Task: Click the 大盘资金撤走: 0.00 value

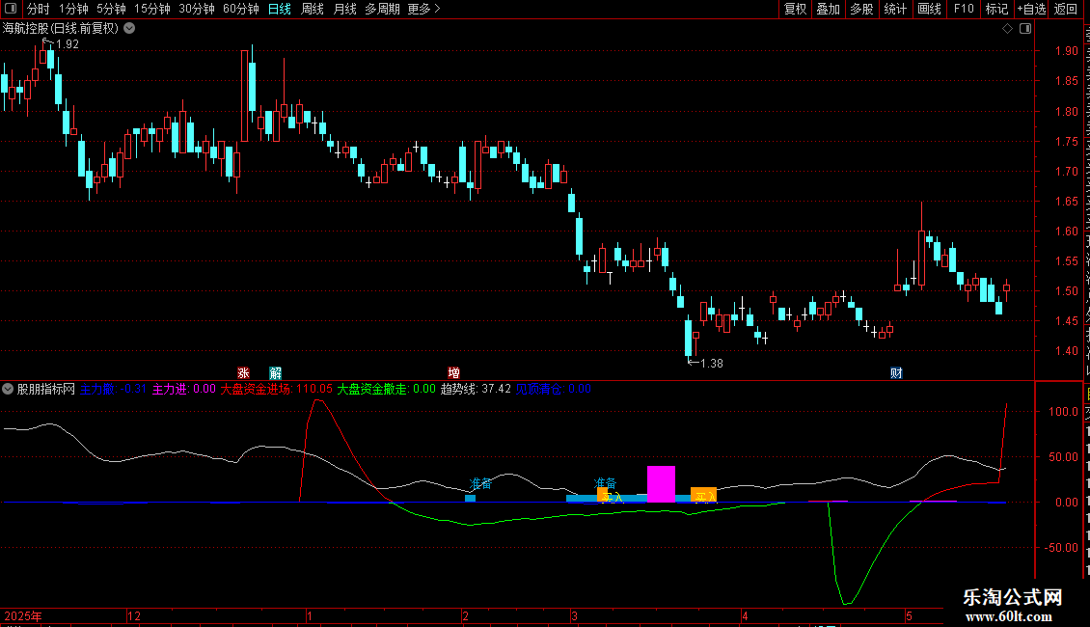Action: (x=387, y=390)
